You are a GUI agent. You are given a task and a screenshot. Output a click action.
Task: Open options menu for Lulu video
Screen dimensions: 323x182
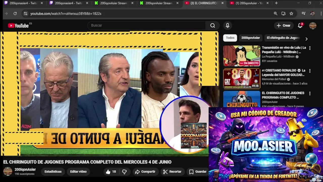point(310,48)
